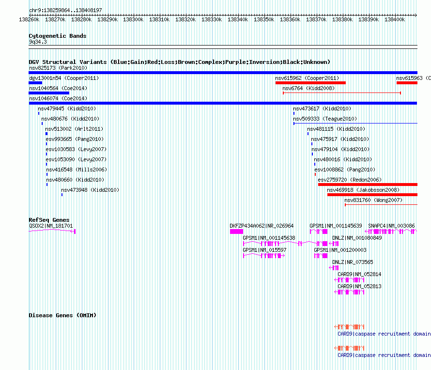
Task: Click CARD9|NM_052814 gene label
Action: click(359, 274)
